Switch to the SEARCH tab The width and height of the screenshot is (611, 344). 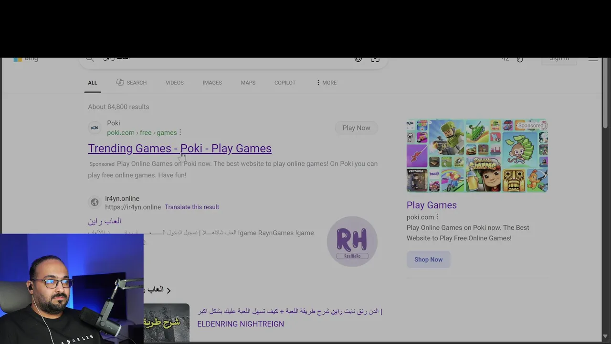tap(131, 83)
